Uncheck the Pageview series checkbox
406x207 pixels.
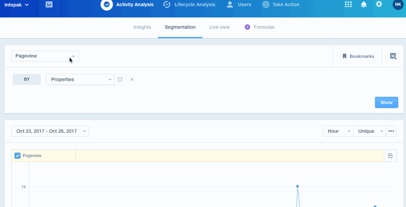point(18,156)
